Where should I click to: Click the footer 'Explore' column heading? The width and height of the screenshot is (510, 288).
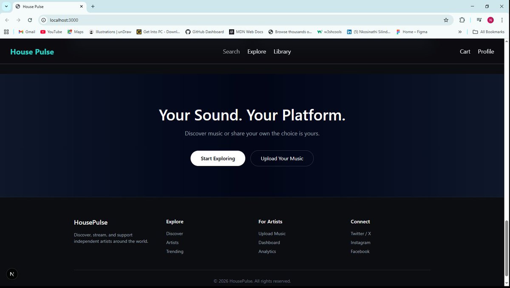(175, 222)
